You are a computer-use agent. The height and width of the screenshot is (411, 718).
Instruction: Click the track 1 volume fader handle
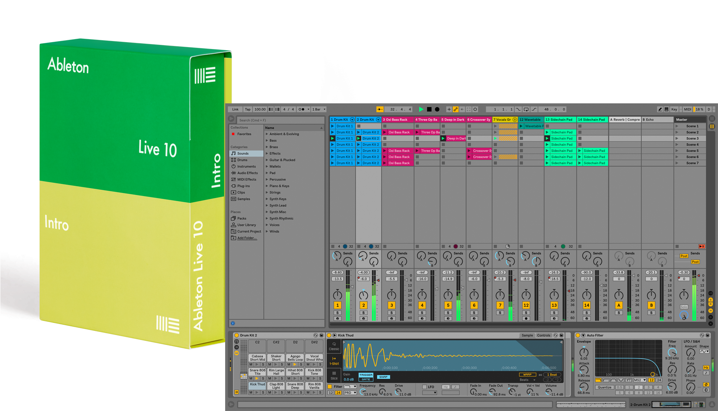[x=353, y=287]
